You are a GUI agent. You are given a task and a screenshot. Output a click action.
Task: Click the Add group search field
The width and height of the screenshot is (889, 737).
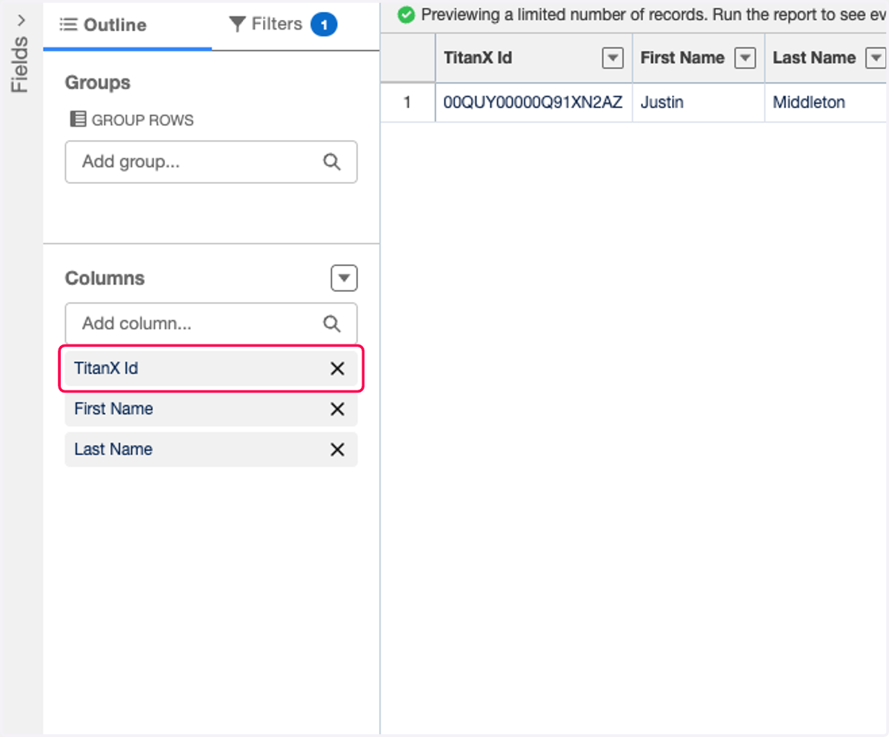pos(211,161)
